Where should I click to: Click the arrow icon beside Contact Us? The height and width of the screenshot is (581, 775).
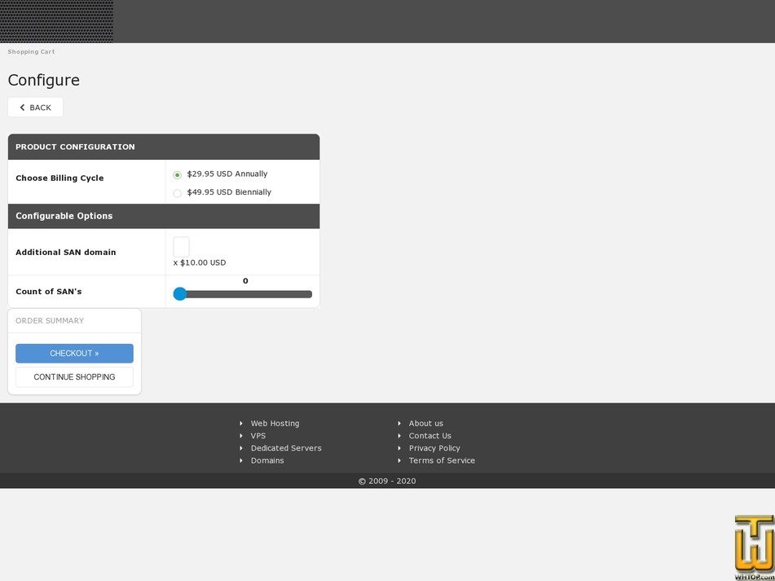pos(399,435)
